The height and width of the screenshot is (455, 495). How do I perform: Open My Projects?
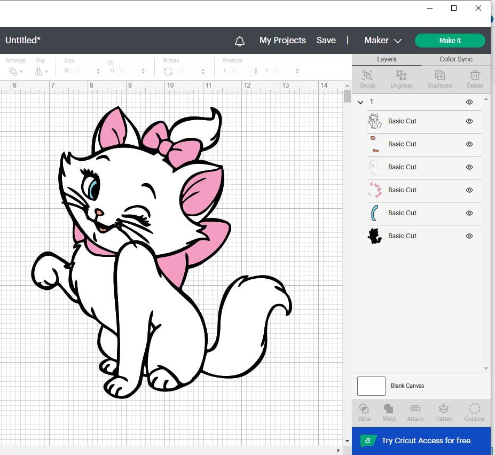click(282, 41)
